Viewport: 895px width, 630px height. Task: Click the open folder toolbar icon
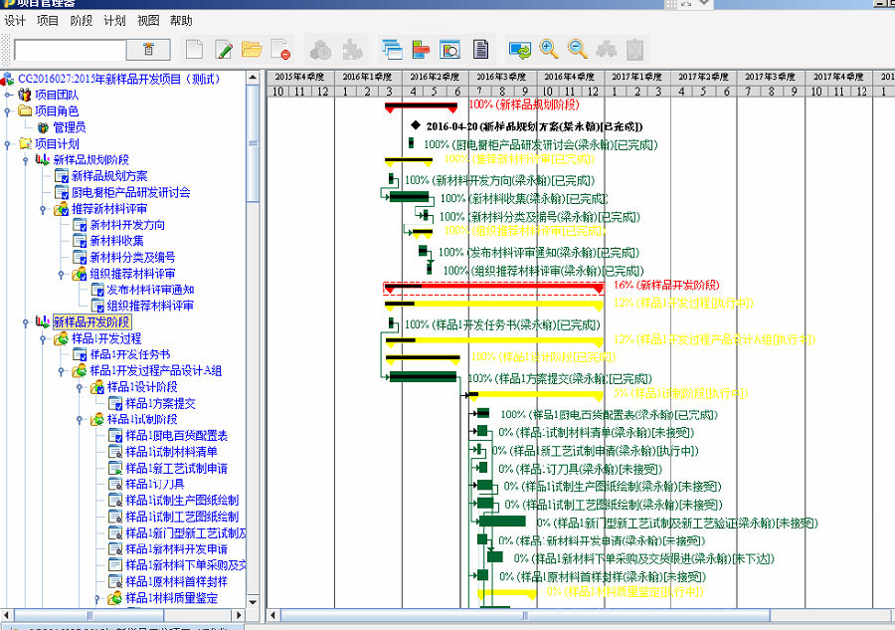(x=252, y=49)
